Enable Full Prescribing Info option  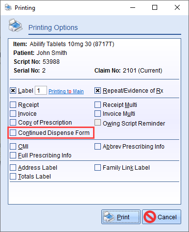coord(13,155)
